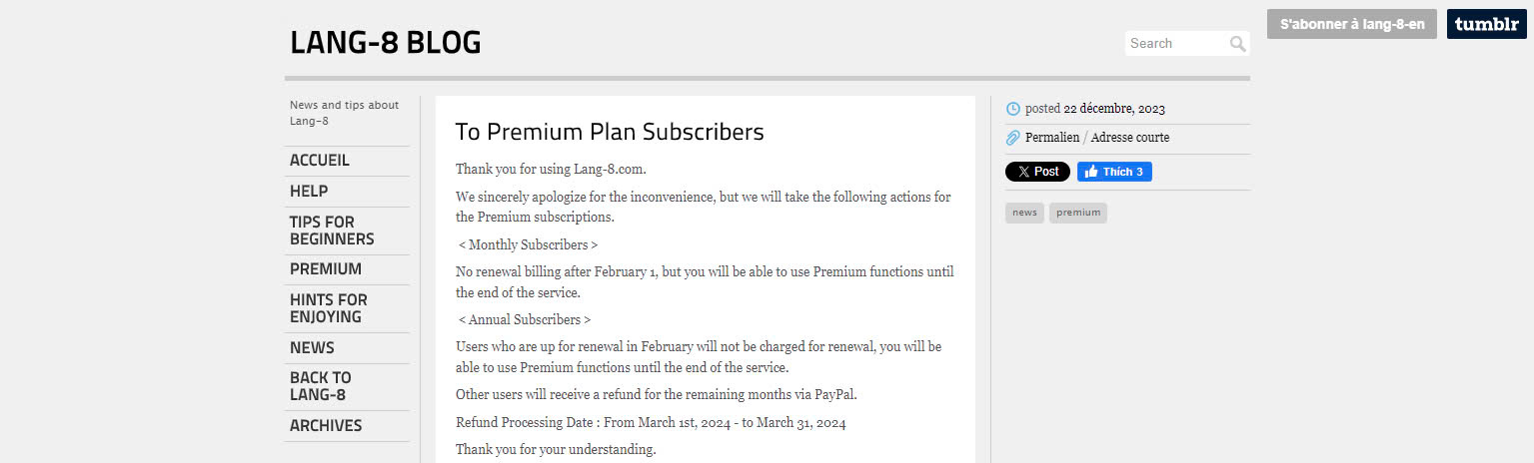Open the Adresse courte short link
Screen dimensions: 1534x463
[x=1130, y=138]
